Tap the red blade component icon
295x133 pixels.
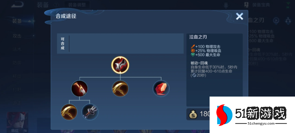79,88
